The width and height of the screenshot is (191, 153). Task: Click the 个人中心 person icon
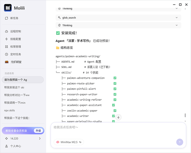click(x=6, y=146)
